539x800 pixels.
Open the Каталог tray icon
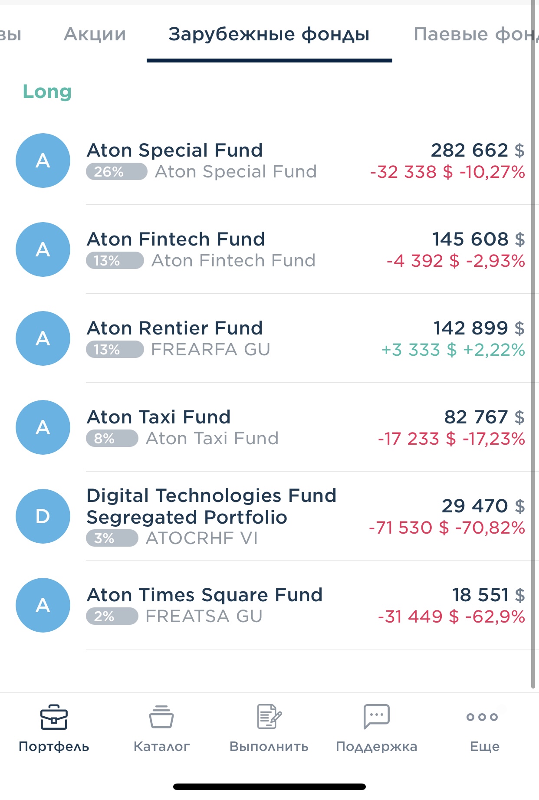[161, 717]
